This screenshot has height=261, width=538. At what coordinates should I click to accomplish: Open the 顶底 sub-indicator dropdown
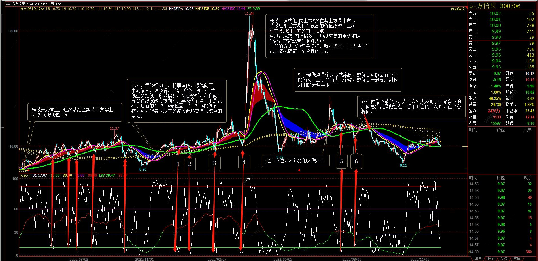tap(25, 176)
